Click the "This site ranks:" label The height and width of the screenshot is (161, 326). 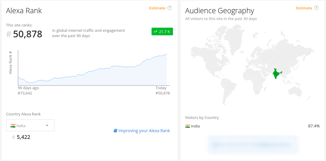pyautogui.click(x=19, y=25)
